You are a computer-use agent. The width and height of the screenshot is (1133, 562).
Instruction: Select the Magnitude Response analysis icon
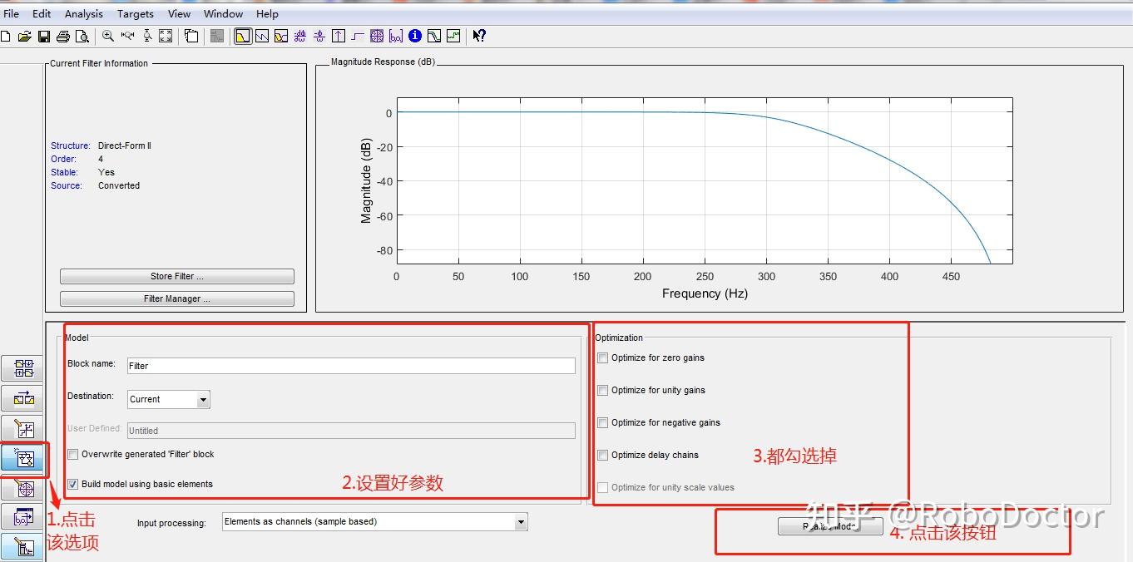[243, 36]
